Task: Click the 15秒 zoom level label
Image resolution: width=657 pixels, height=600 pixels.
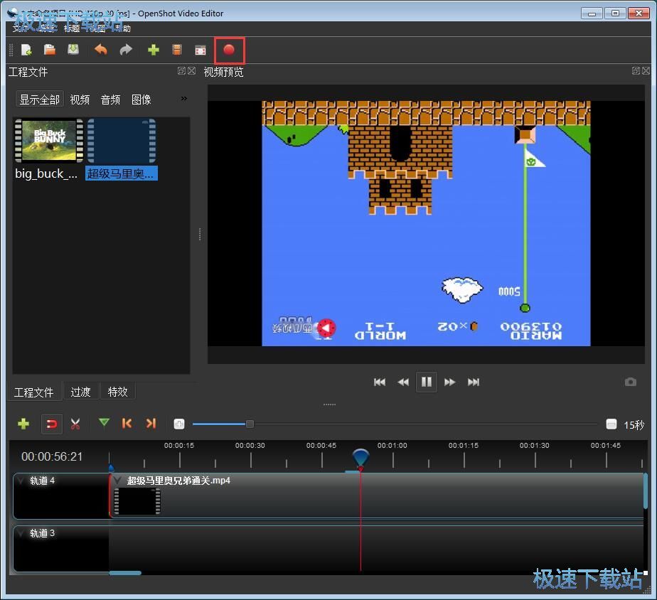Action: pos(634,425)
